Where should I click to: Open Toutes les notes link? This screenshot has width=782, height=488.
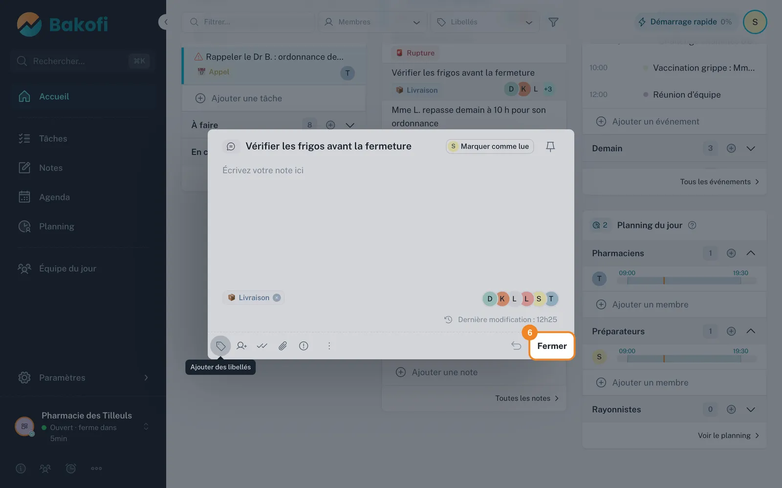click(x=527, y=398)
